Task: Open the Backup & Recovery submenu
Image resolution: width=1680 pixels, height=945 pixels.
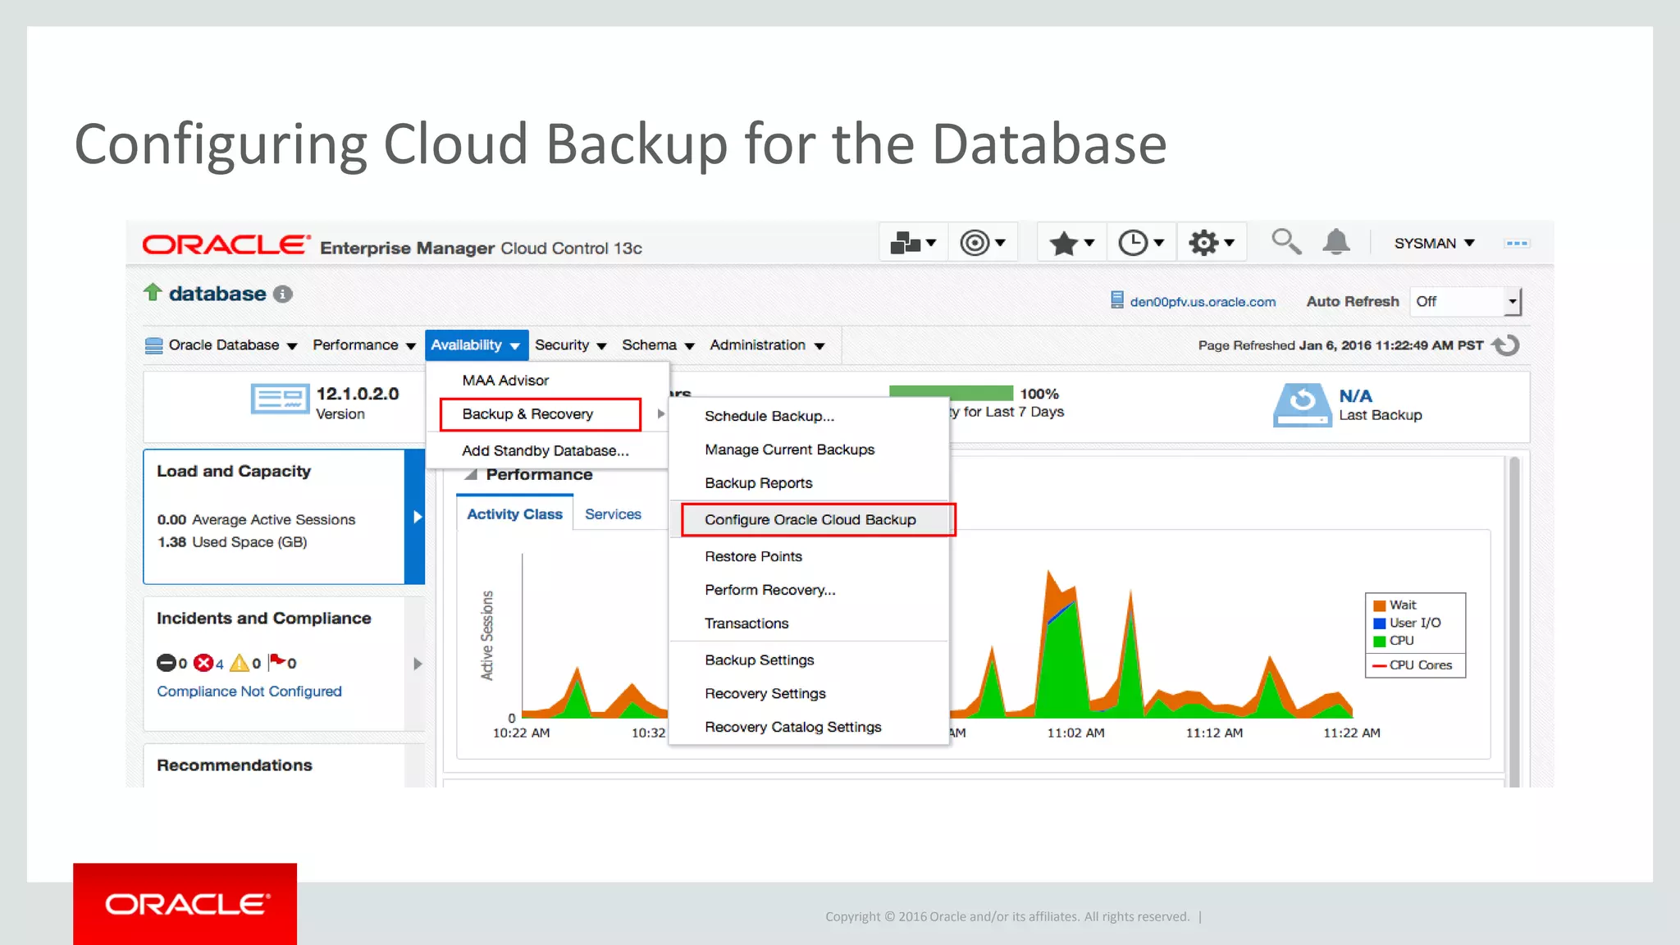Action: point(541,414)
